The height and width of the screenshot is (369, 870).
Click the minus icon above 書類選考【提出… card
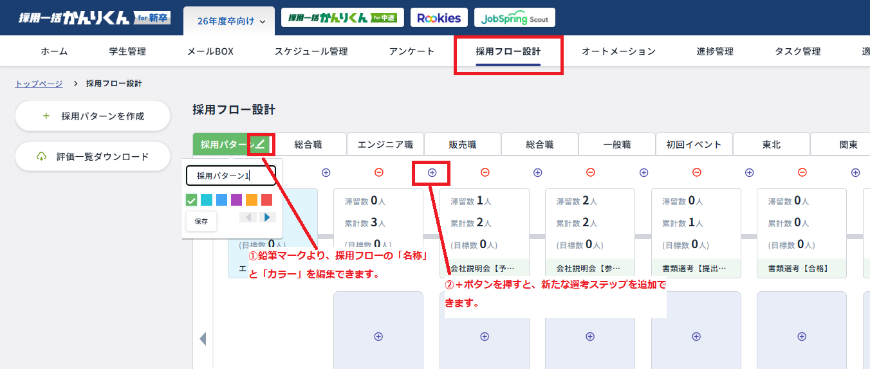pos(696,172)
